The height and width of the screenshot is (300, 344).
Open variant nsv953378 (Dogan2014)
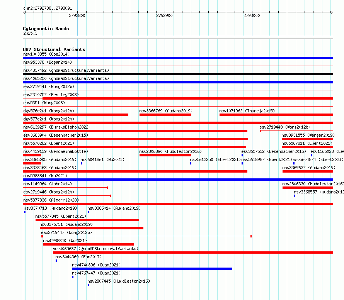point(48,62)
